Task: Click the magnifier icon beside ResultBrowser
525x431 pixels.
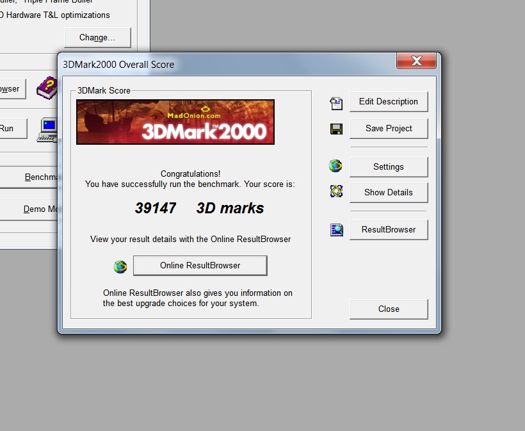Action: point(337,230)
